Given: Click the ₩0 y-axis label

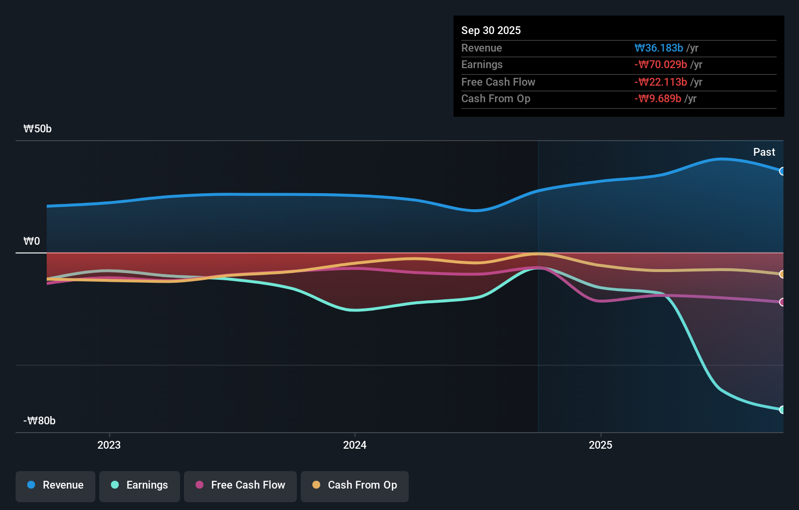Looking at the screenshot, I should click(x=32, y=241).
